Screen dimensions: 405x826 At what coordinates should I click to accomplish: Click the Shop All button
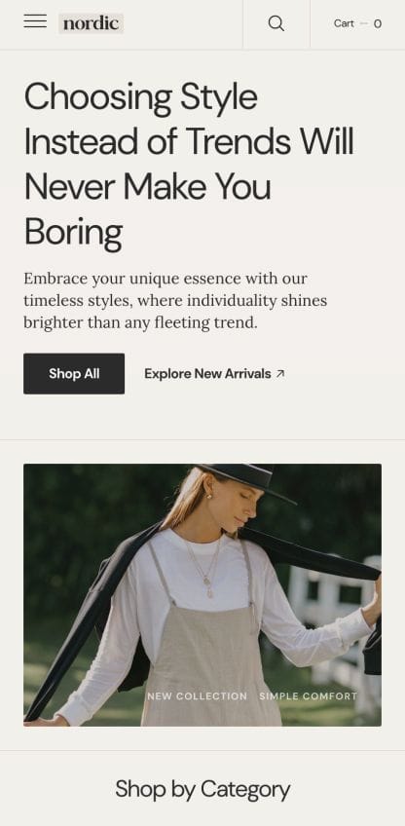point(74,373)
